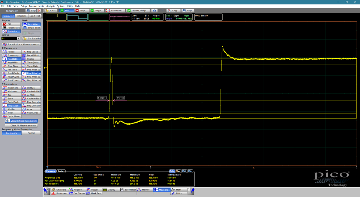Open the Save/Recall panel
Image resolution: width=360 pixels, height=197 pixels.
click(127, 190)
